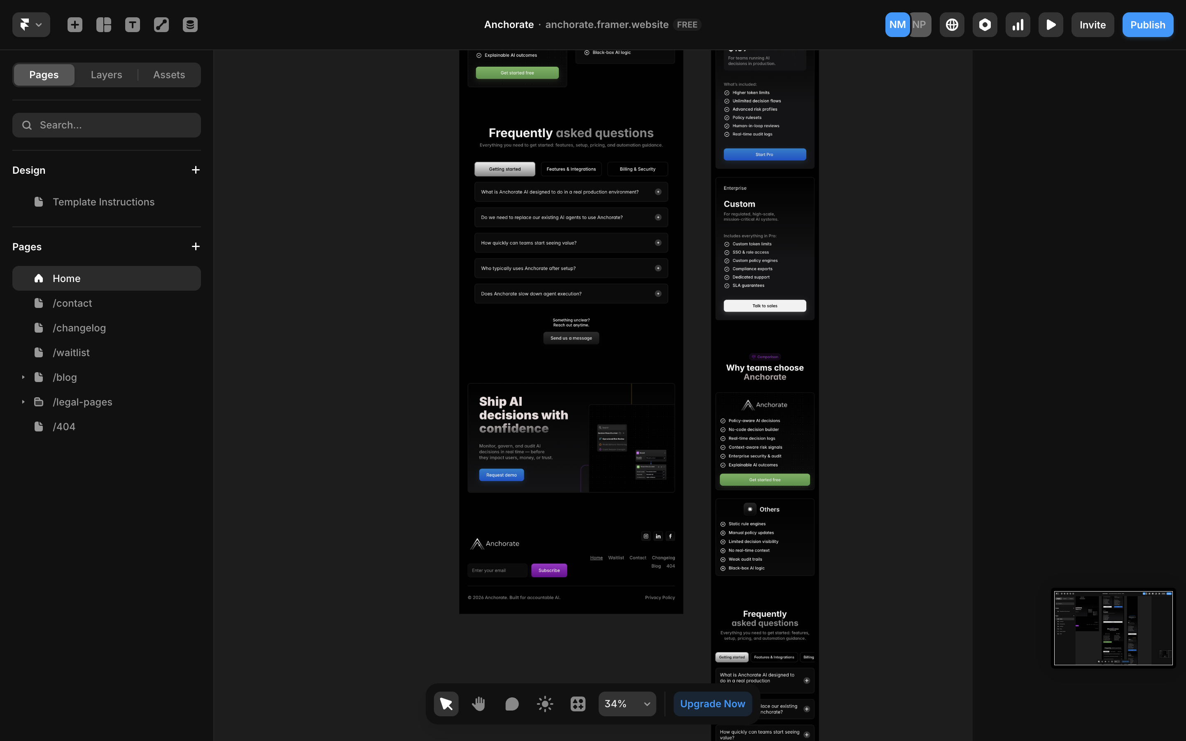Viewport: 1186px width, 741px height.
Task: Select the cursor Select tool
Action: (446, 703)
